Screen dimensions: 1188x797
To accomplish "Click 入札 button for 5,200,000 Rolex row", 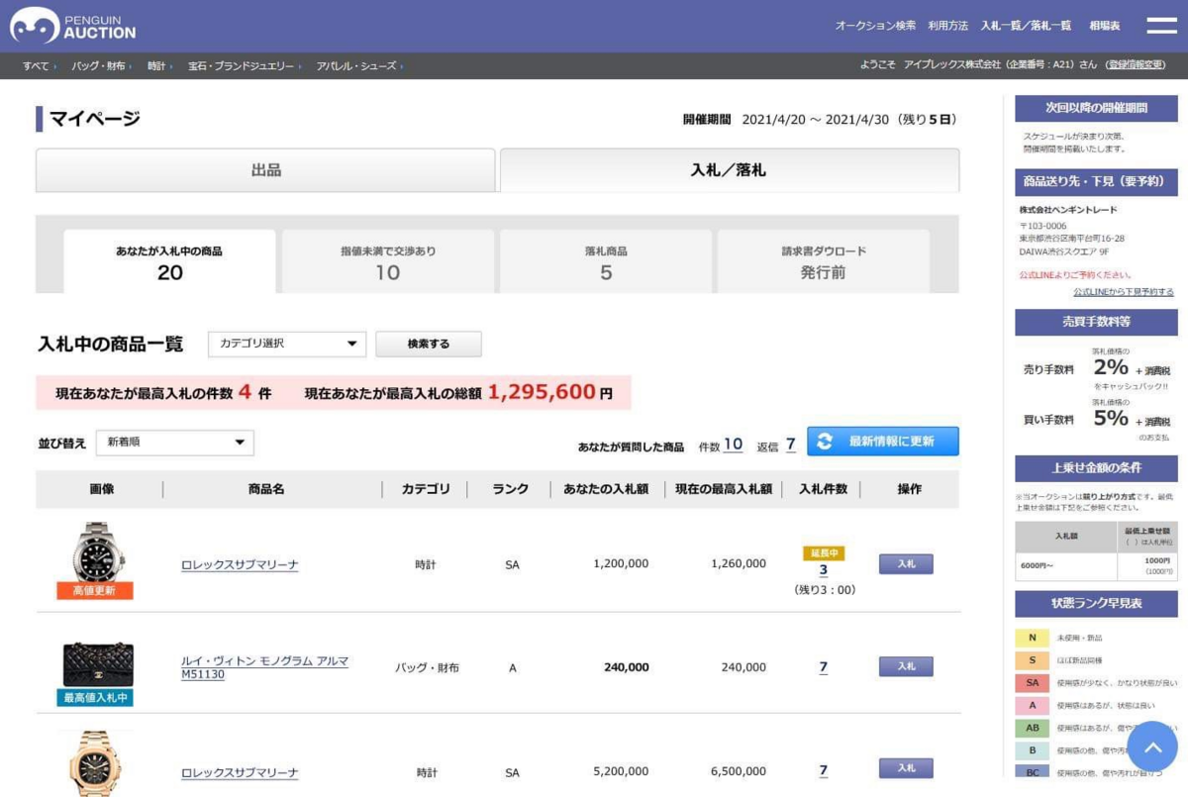I will coord(906,768).
